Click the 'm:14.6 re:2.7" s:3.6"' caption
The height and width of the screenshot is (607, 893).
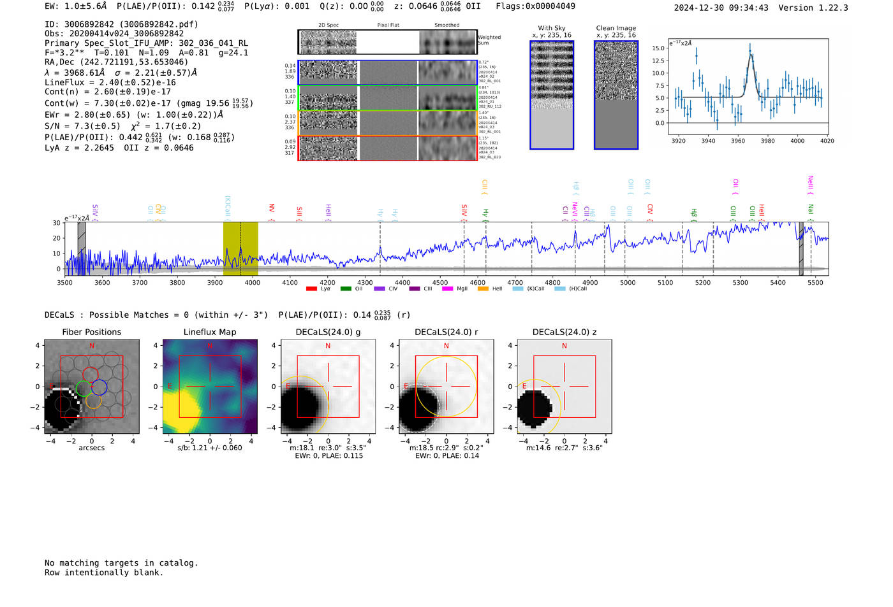564,448
